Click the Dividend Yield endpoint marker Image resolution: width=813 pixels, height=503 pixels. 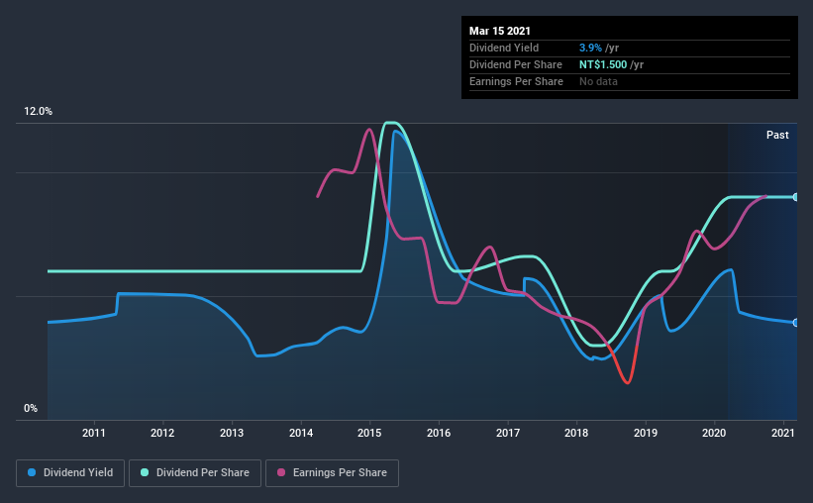pos(795,323)
